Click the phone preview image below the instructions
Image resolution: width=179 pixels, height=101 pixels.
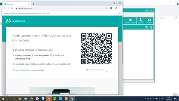(x=62, y=91)
